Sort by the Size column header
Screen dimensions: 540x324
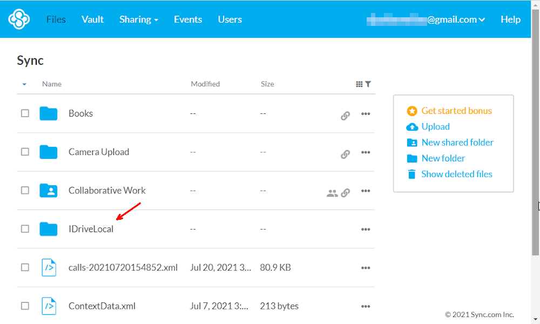(267, 84)
